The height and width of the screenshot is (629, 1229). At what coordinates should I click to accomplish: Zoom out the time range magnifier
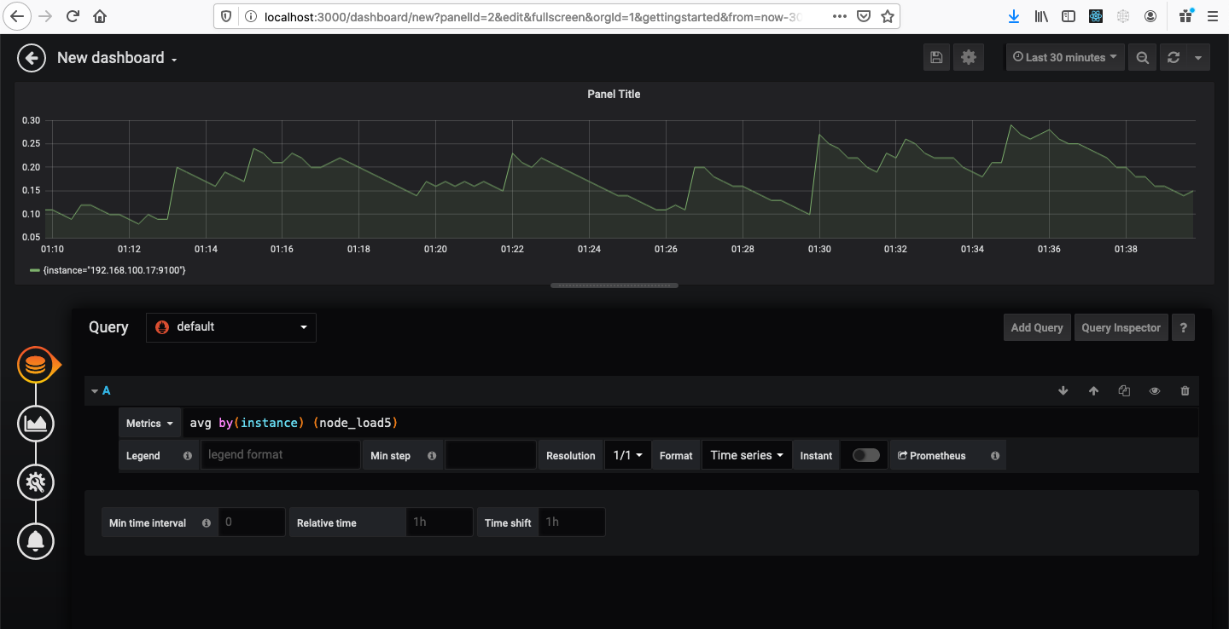coord(1142,57)
